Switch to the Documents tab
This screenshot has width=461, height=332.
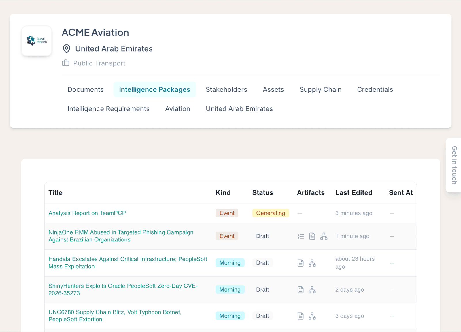(86, 89)
